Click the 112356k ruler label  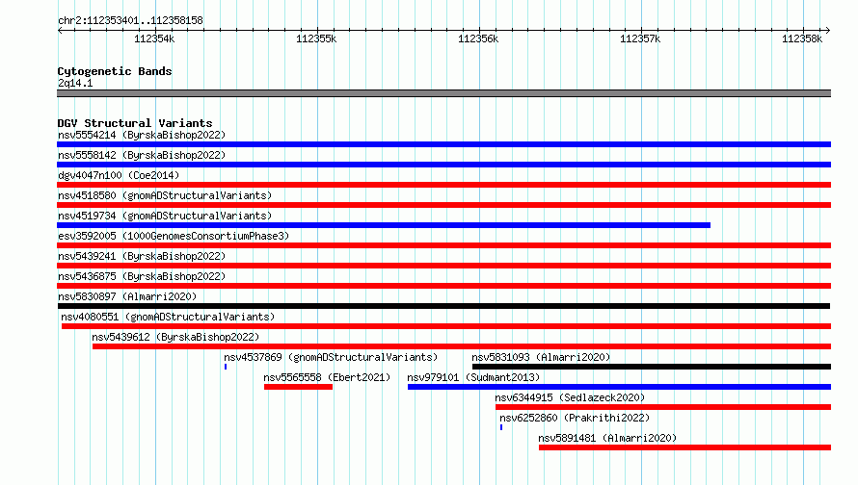(478, 38)
